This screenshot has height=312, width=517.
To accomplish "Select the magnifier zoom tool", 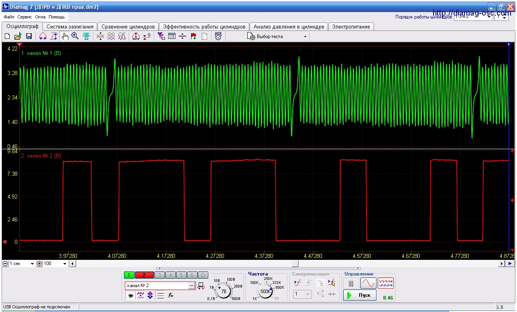I will 75,36.
